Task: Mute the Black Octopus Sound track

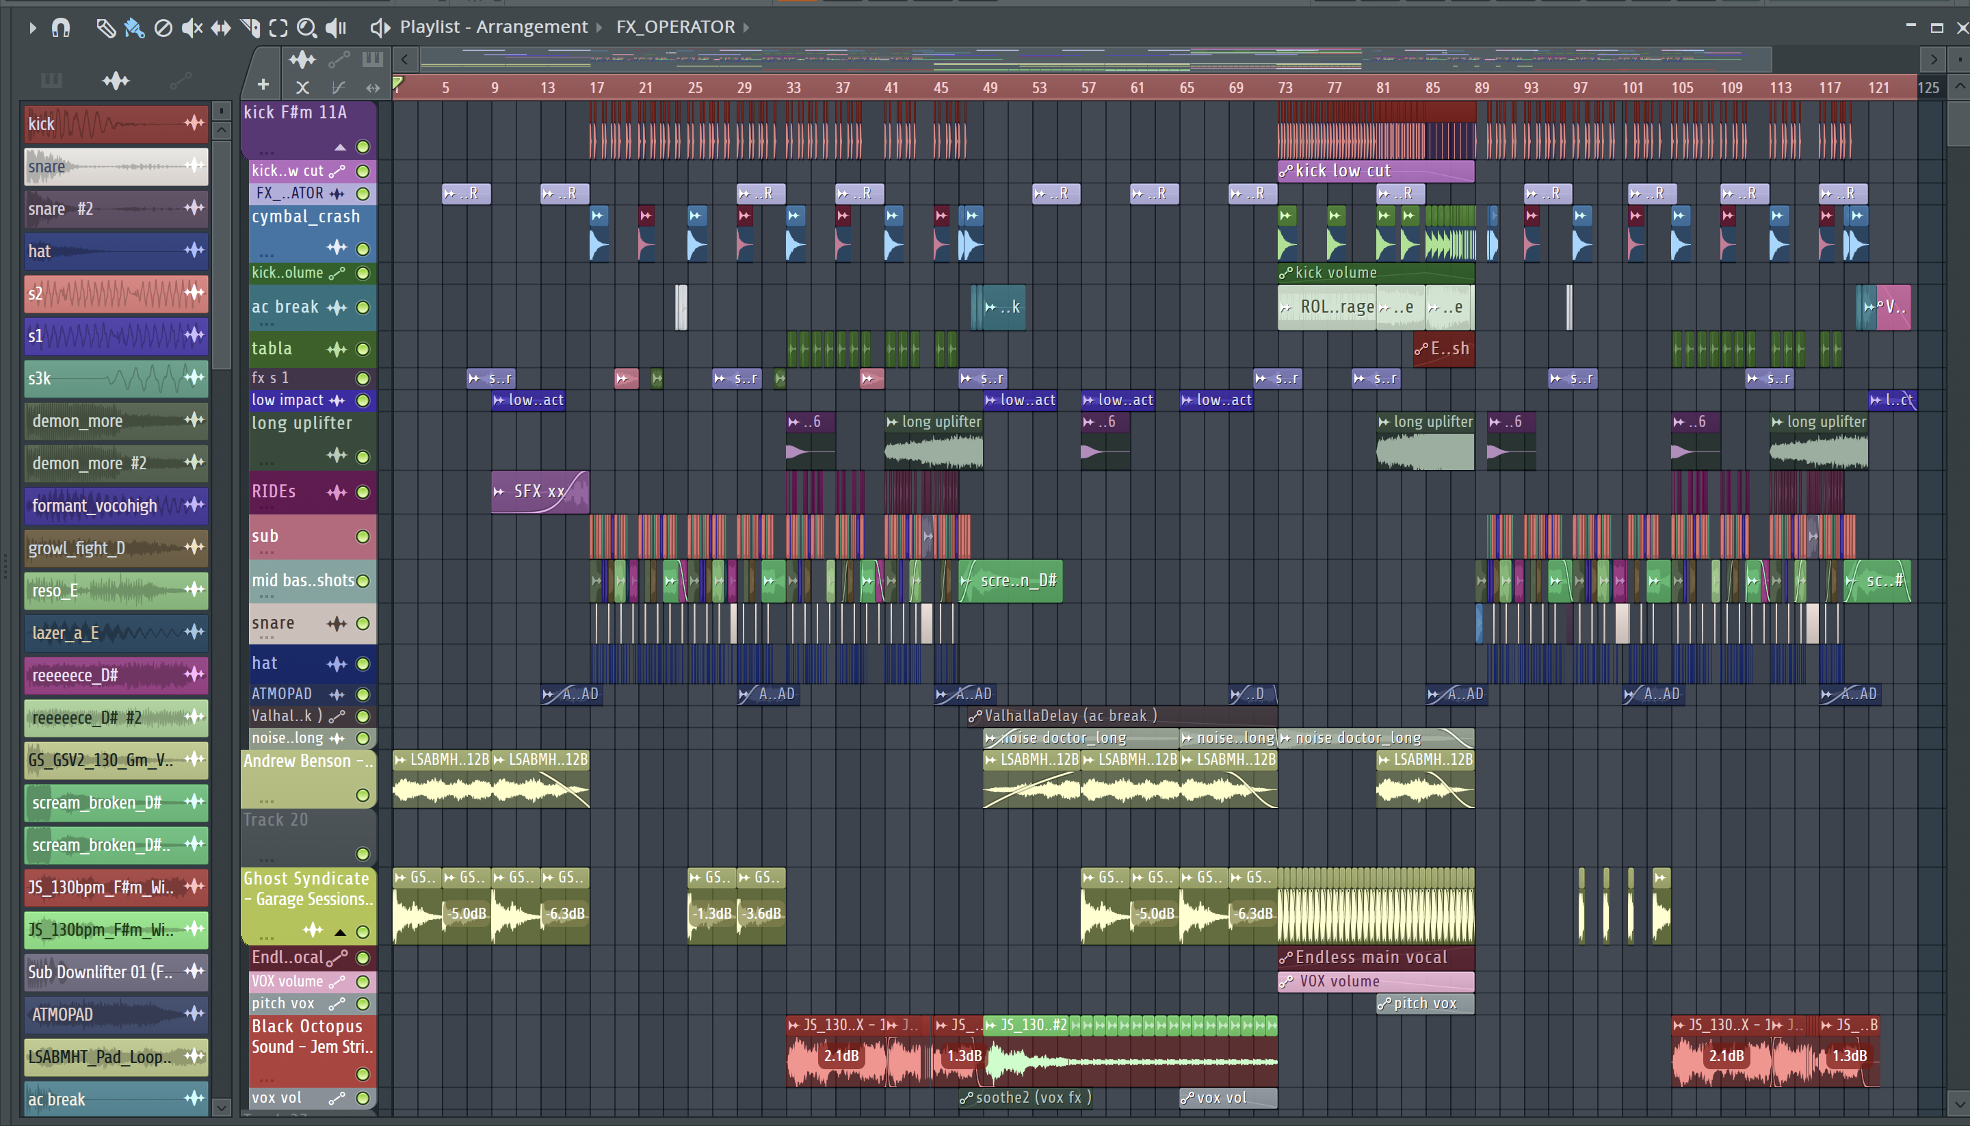Action: pyautogui.click(x=363, y=1074)
